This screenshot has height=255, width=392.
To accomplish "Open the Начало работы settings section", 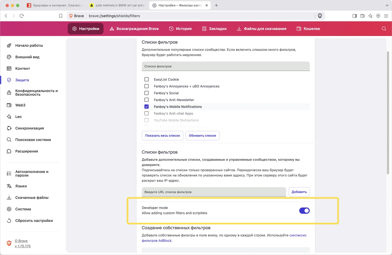I will point(29,45).
